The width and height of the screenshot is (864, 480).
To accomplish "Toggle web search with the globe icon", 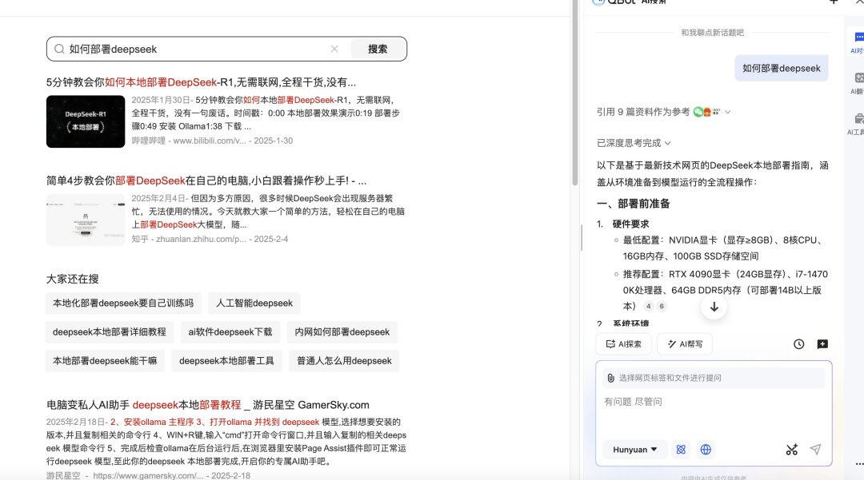I will pyautogui.click(x=706, y=450).
